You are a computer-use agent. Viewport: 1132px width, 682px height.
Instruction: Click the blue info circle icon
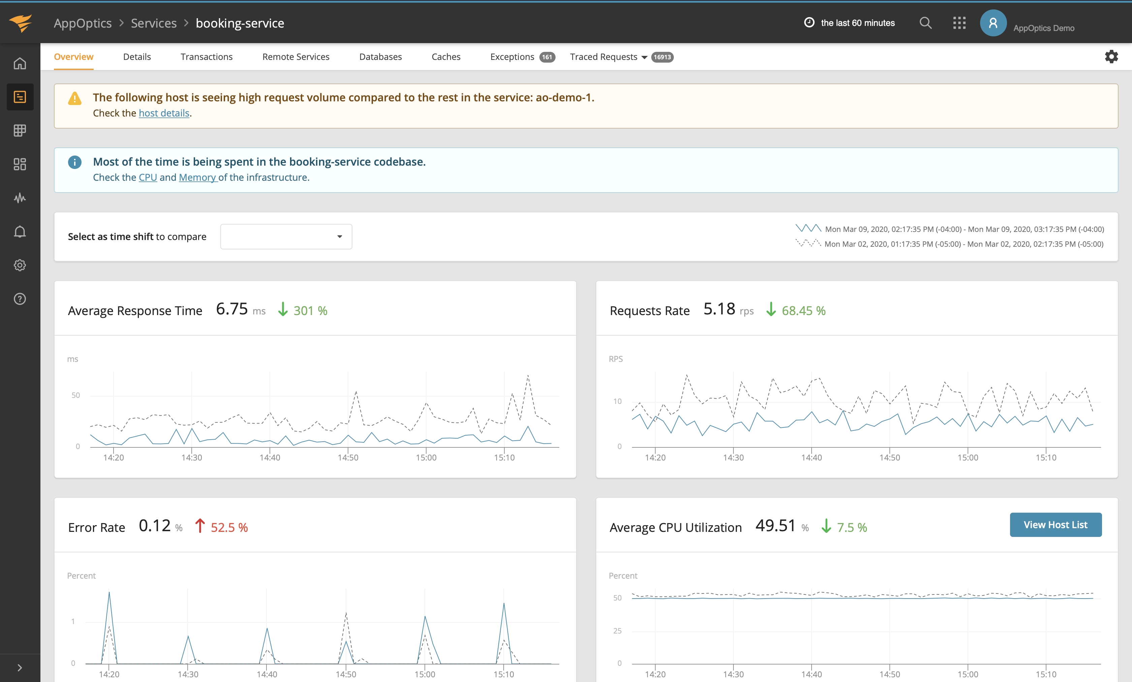(74, 162)
